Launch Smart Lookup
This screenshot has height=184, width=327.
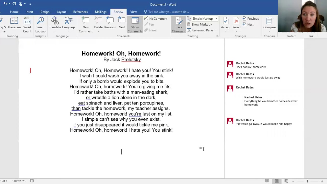tap(40, 25)
